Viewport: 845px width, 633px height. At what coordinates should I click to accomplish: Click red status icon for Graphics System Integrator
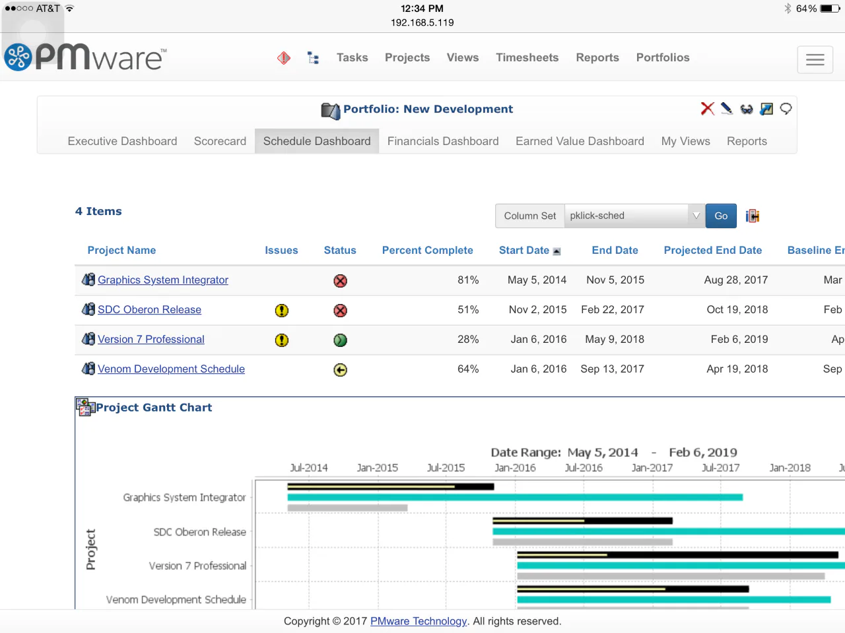(341, 281)
